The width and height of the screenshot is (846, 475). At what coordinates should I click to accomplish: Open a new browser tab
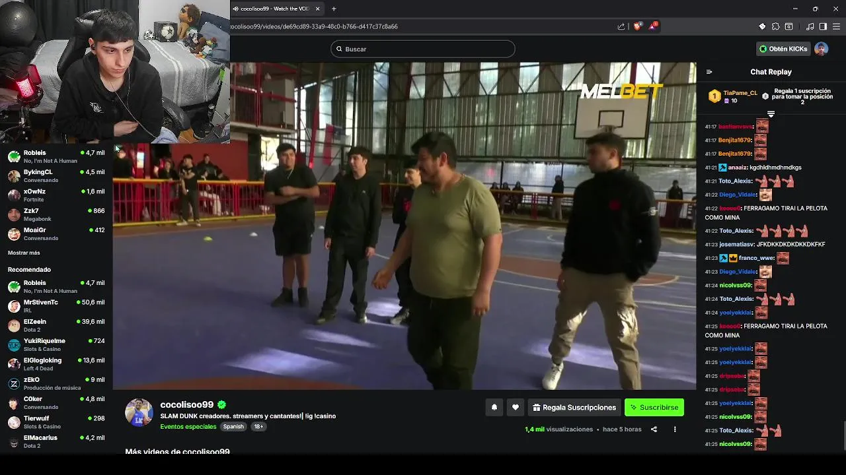334,9
